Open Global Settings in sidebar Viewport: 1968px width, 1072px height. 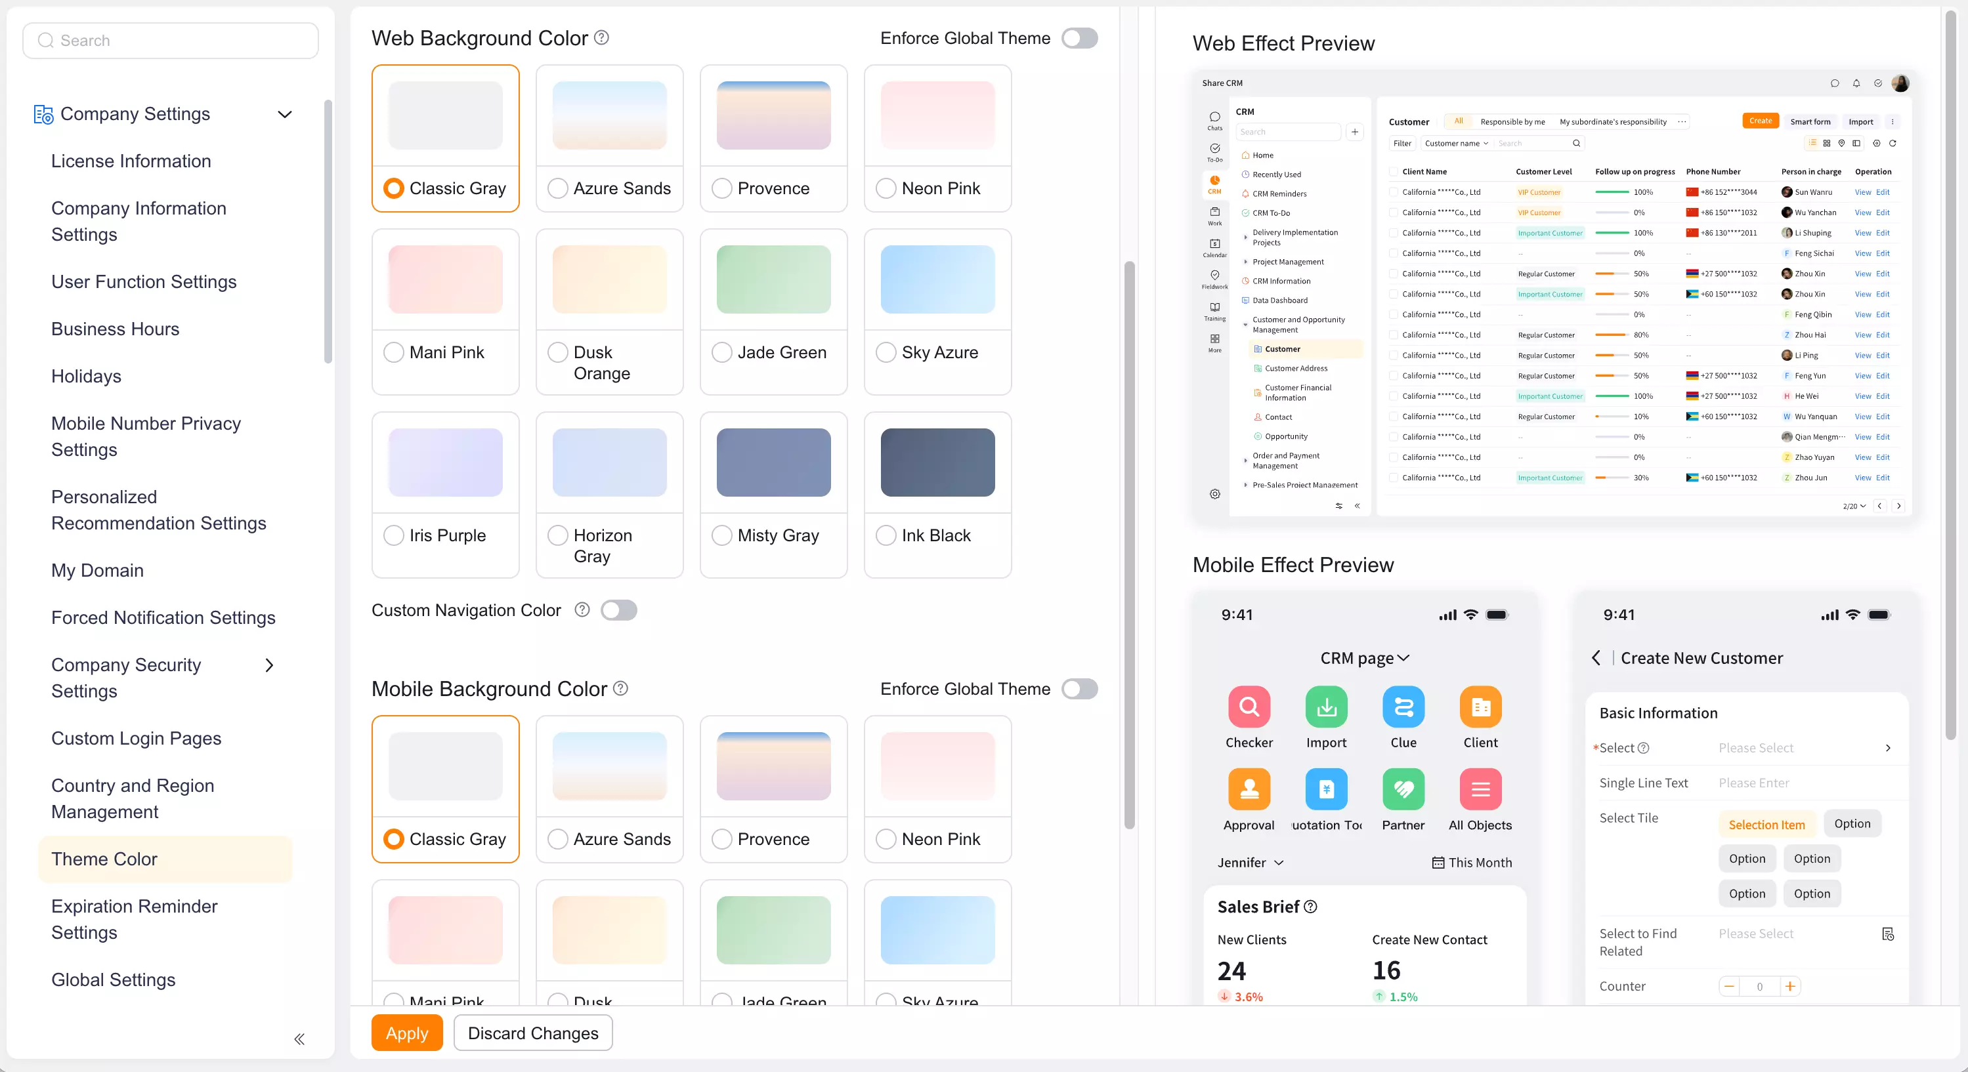click(113, 979)
